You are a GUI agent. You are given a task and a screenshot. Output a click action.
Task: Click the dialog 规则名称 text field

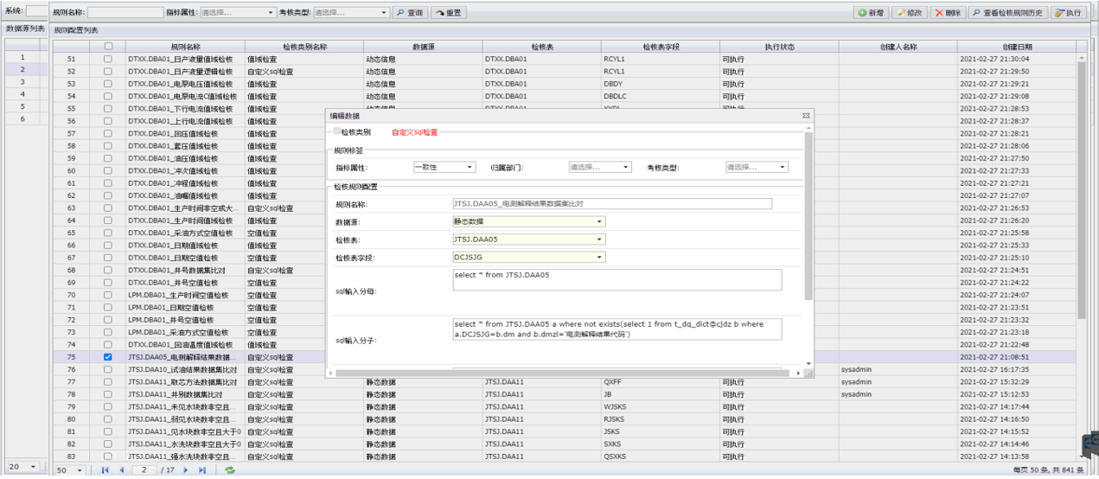pos(611,204)
